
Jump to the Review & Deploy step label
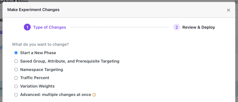199,27
